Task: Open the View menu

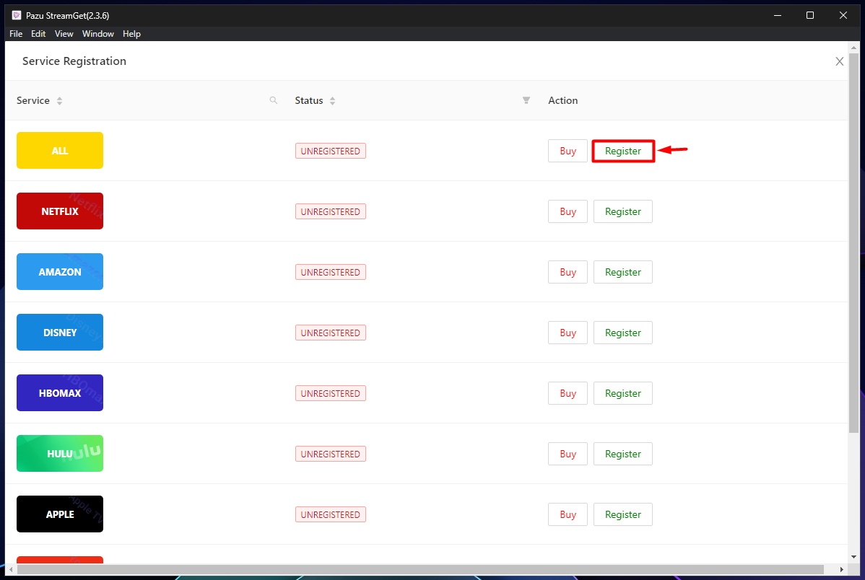Action: pyautogui.click(x=64, y=34)
